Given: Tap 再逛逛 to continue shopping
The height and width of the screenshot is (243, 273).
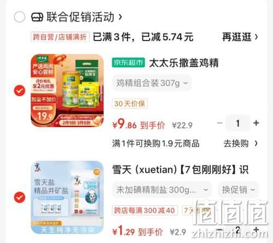Looking at the screenshot, I should pos(240,37).
